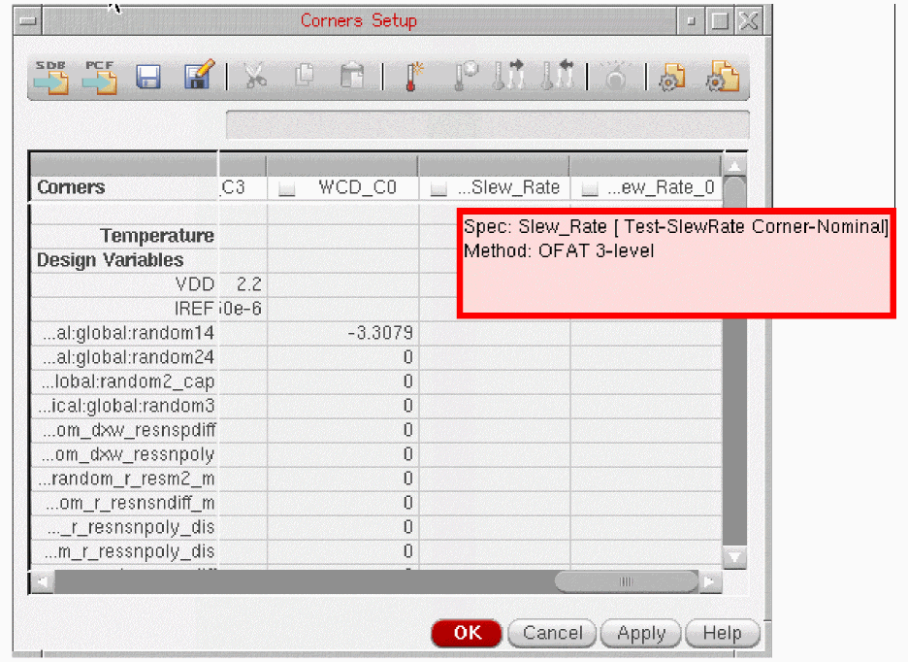Screen dimensions: 908x662
Task: Open the window menu button in the title bar
Action: [x=28, y=21]
